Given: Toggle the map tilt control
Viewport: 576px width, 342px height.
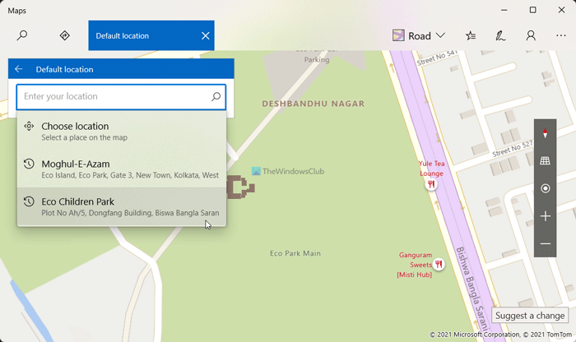Looking at the screenshot, I should tap(545, 160).
